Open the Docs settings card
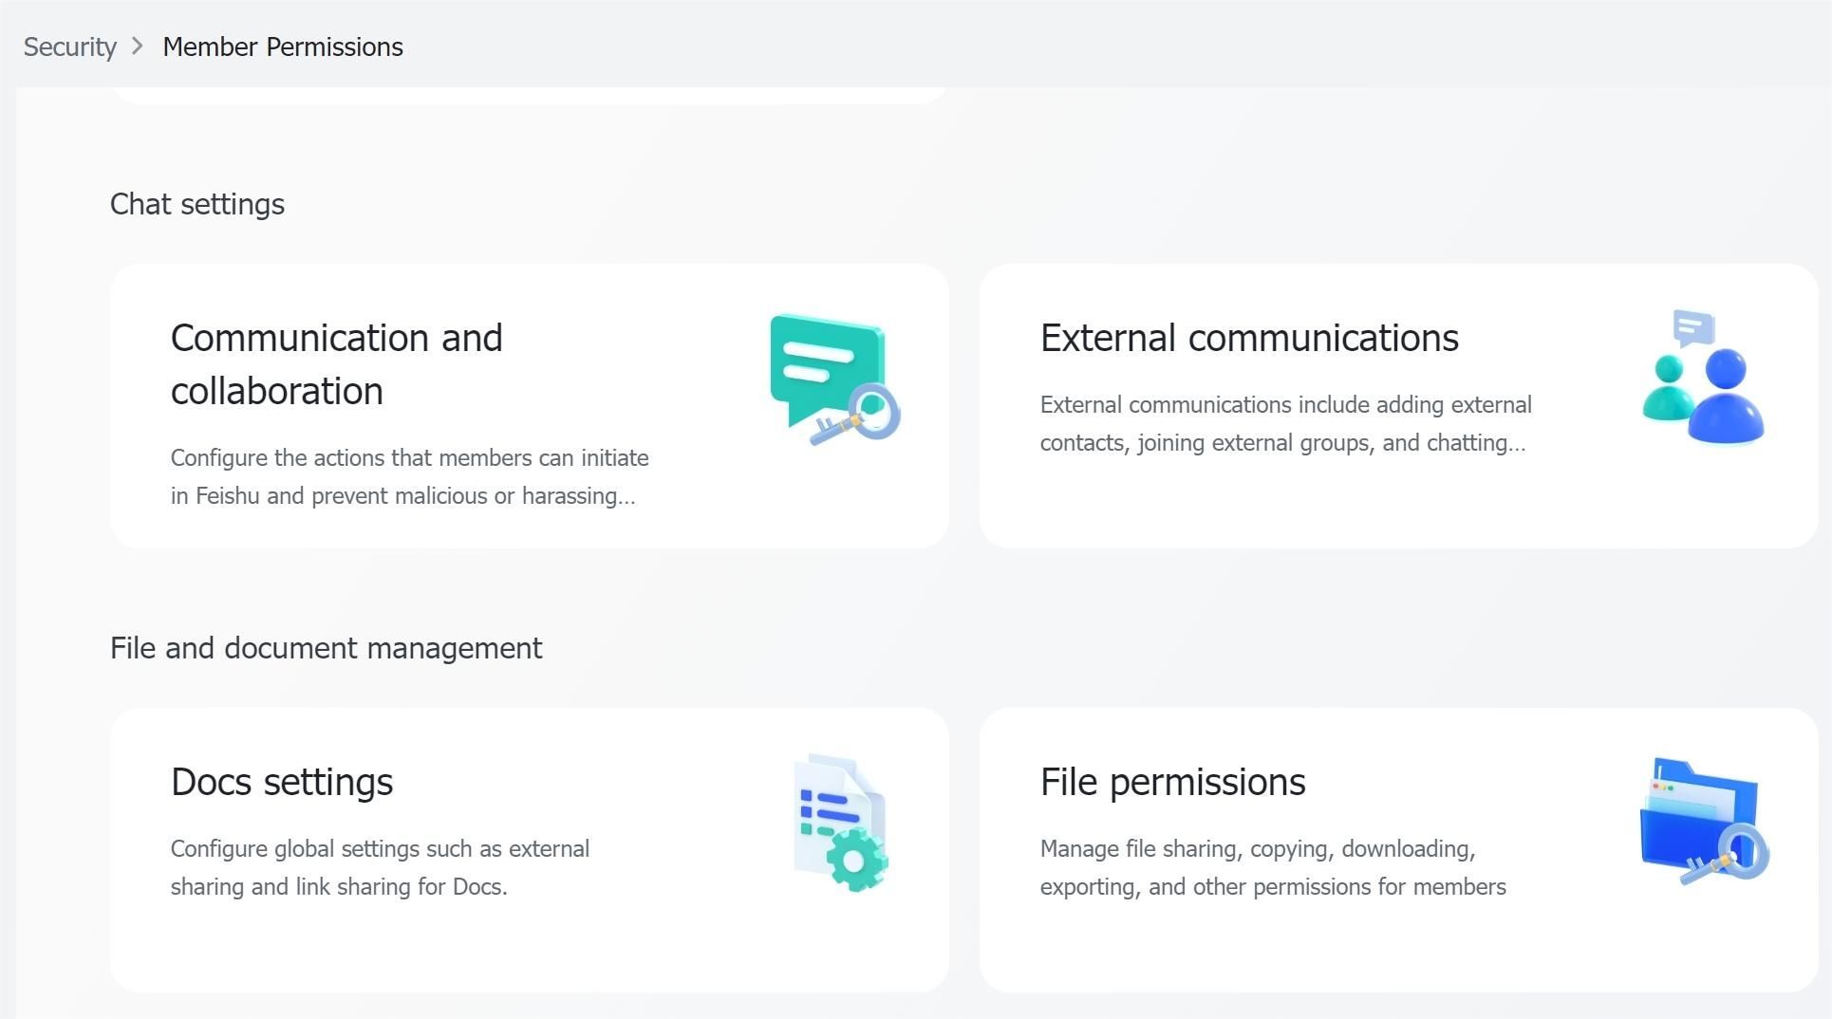This screenshot has height=1019, width=1832. click(531, 849)
